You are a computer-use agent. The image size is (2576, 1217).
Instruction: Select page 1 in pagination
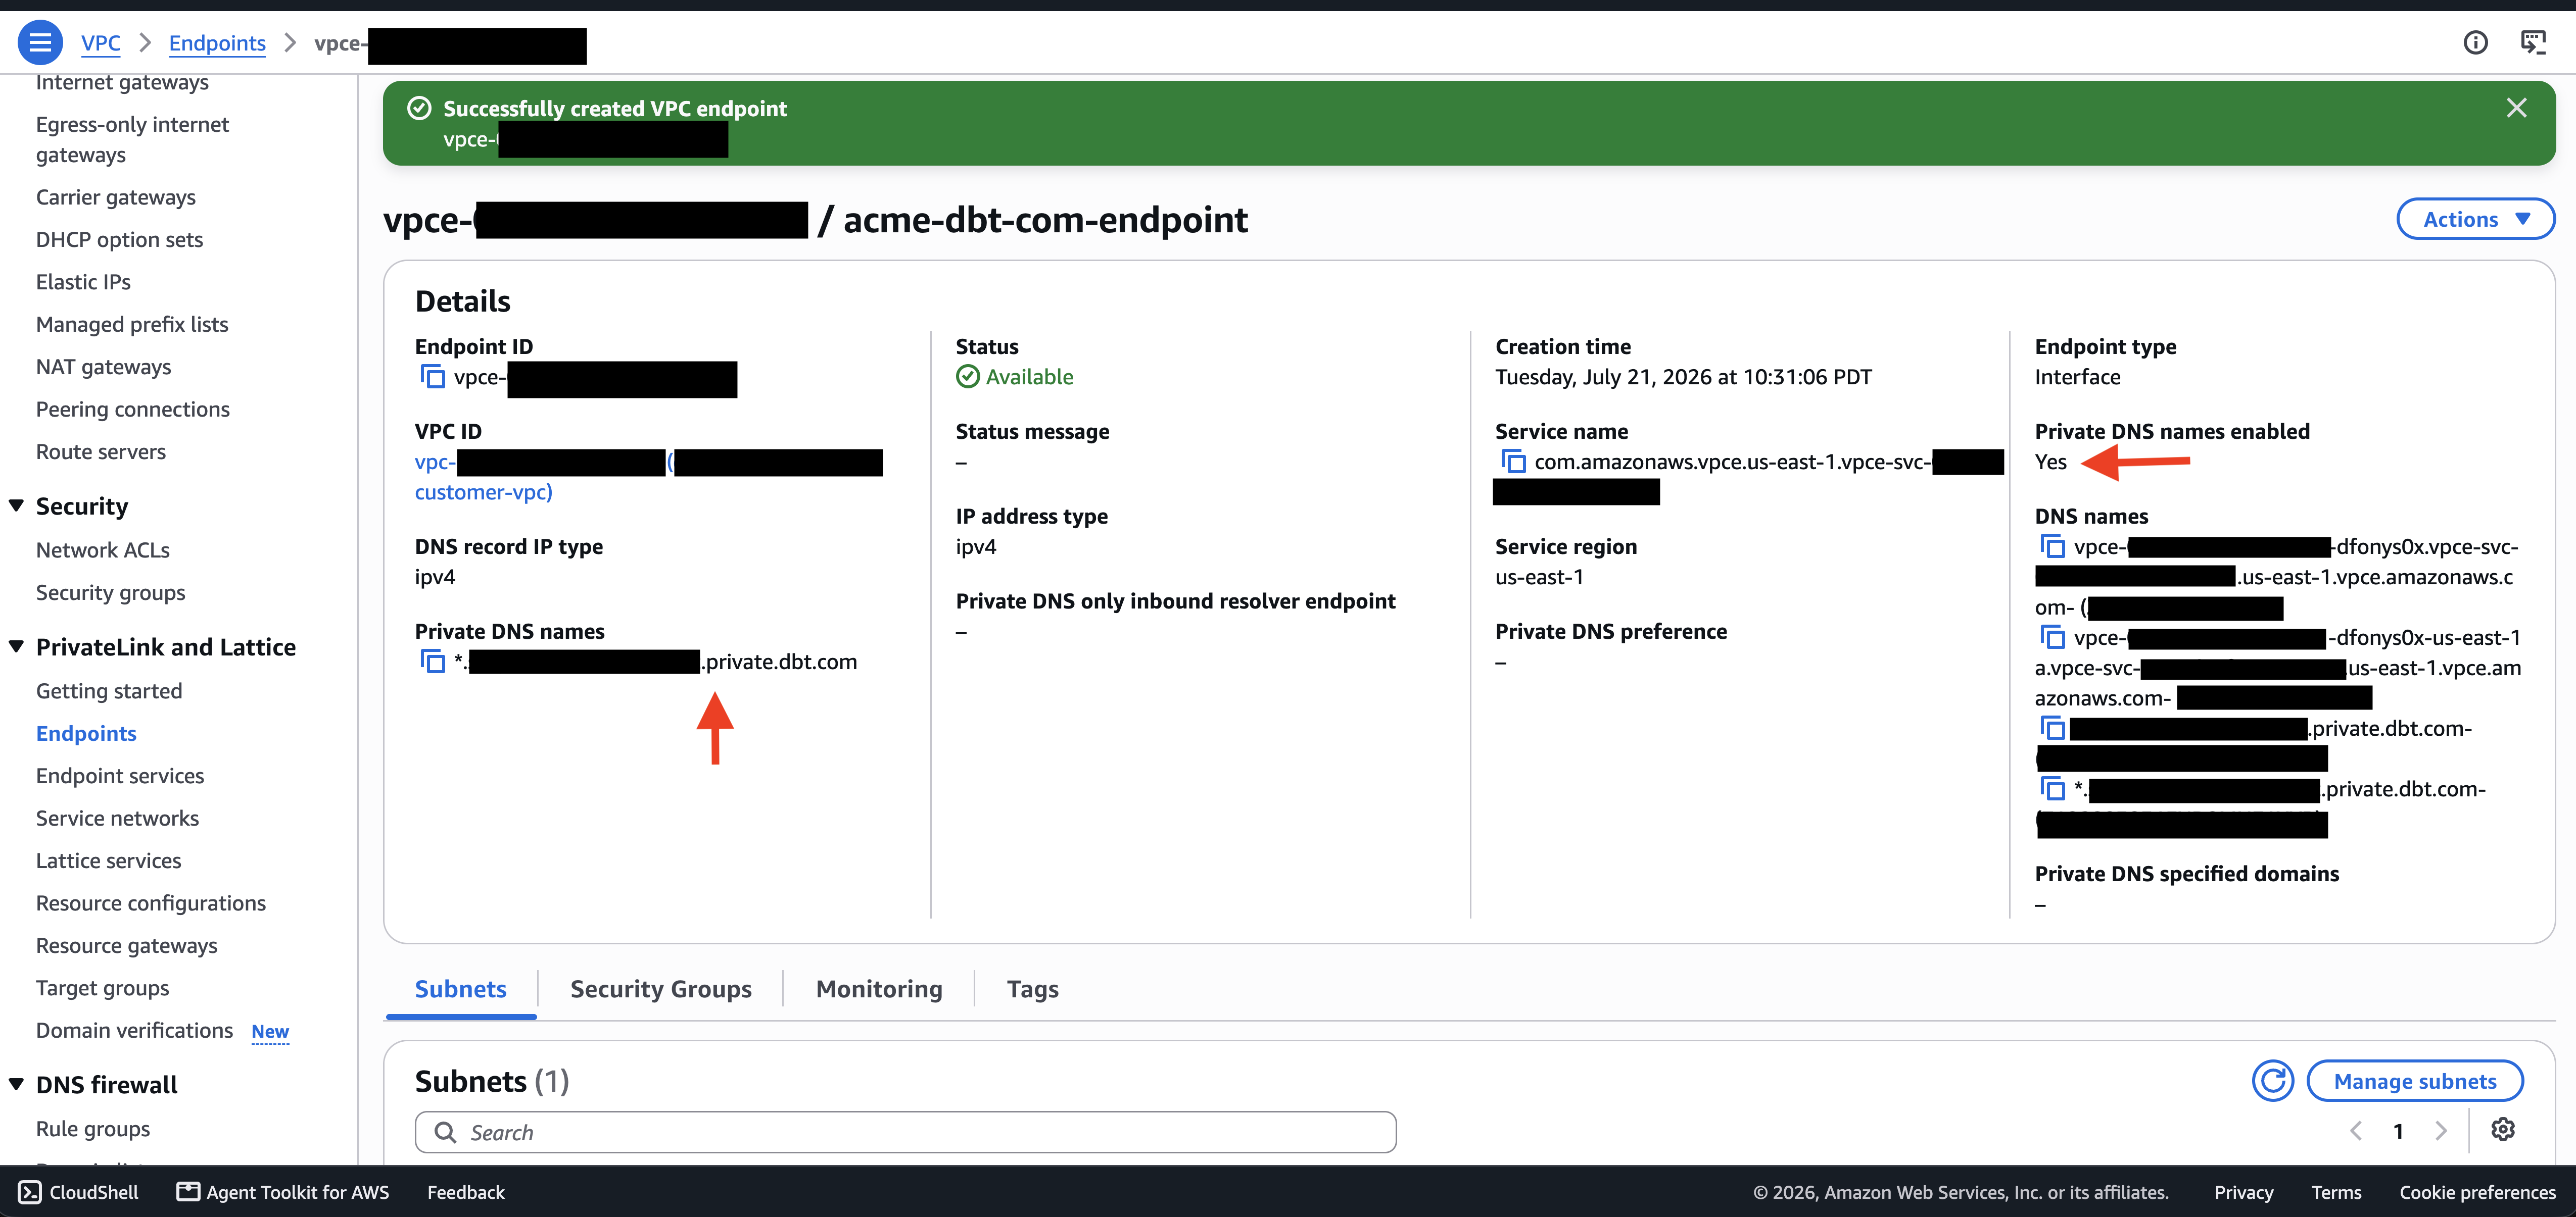pyautogui.click(x=2398, y=1131)
